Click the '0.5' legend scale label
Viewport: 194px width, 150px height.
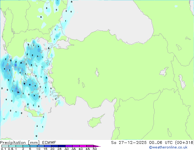(x=11, y=149)
